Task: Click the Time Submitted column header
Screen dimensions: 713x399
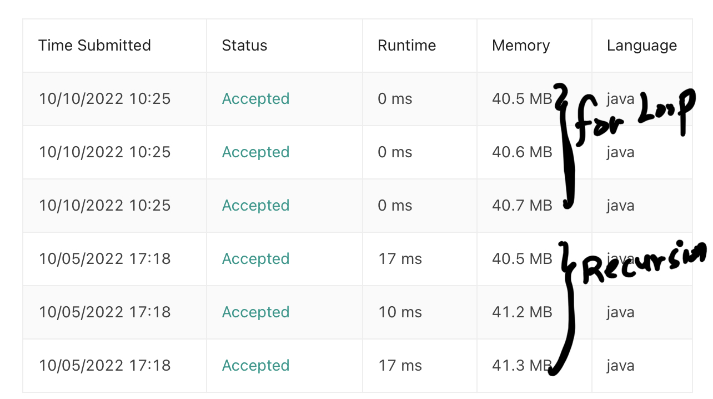Action: [94, 46]
